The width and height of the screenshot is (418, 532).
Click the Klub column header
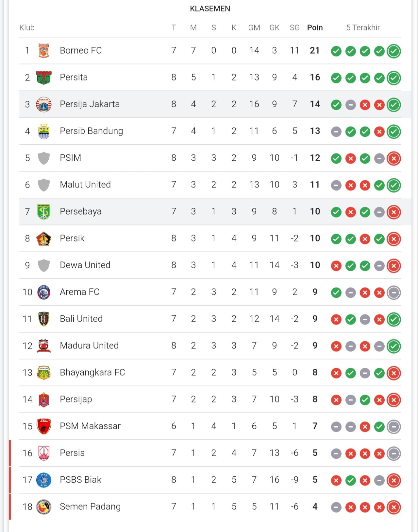coord(27,28)
